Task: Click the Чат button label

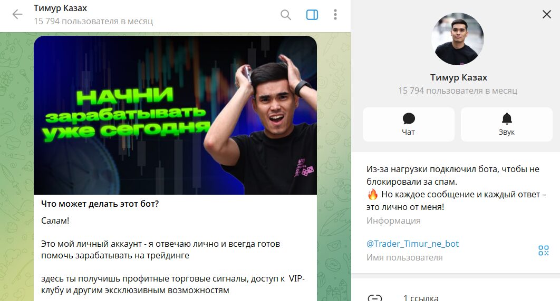Action: coord(408,132)
